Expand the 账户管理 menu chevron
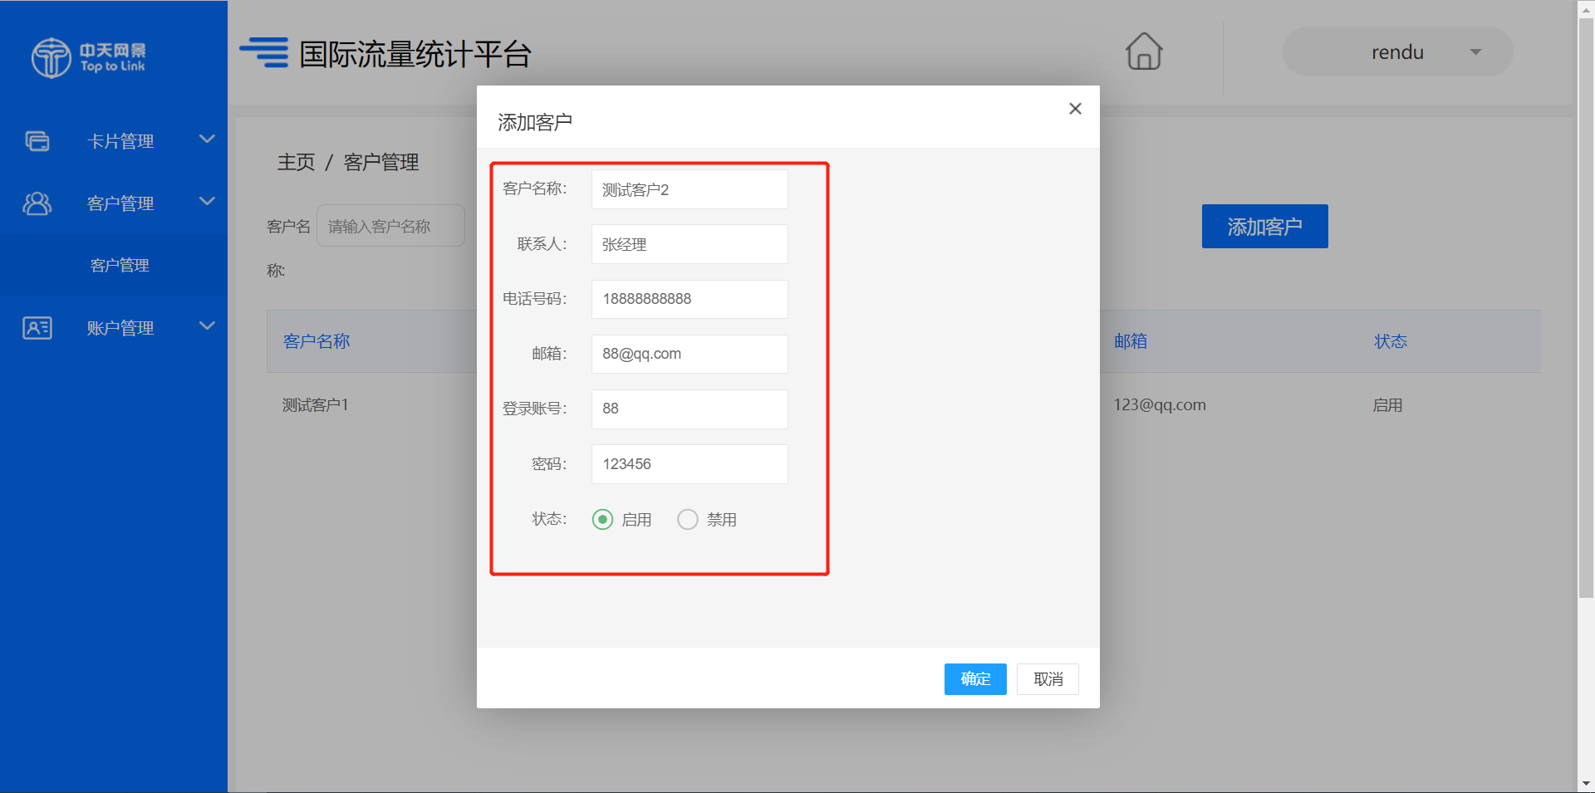This screenshot has width=1595, height=793. [x=208, y=326]
